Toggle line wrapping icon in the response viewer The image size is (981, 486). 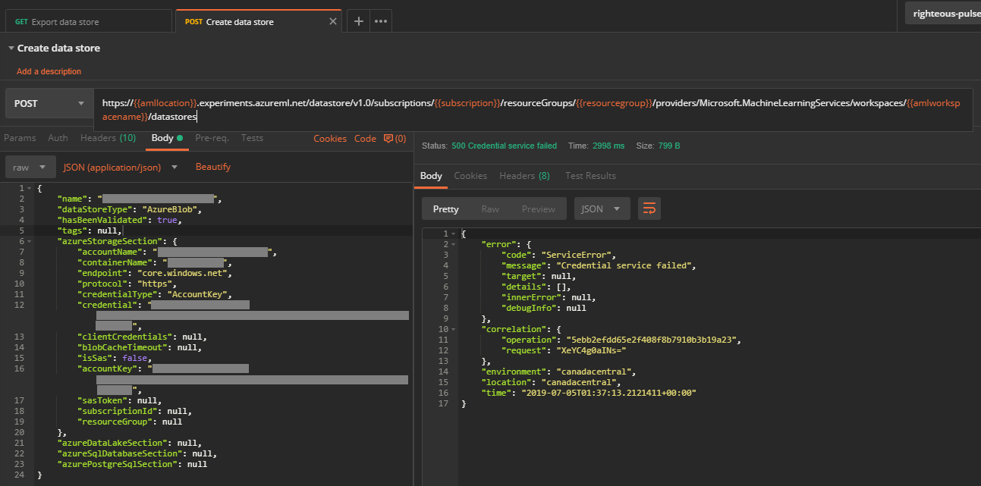(649, 209)
